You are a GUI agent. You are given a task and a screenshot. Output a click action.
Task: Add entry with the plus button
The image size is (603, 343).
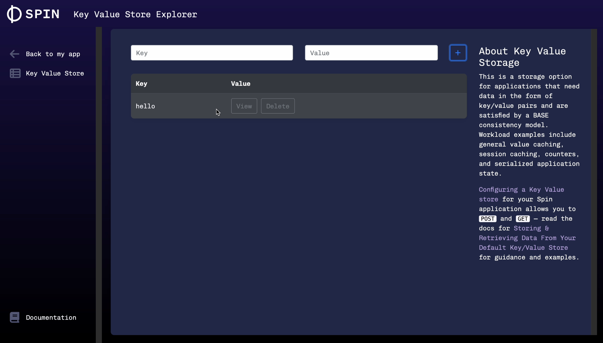(458, 53)
